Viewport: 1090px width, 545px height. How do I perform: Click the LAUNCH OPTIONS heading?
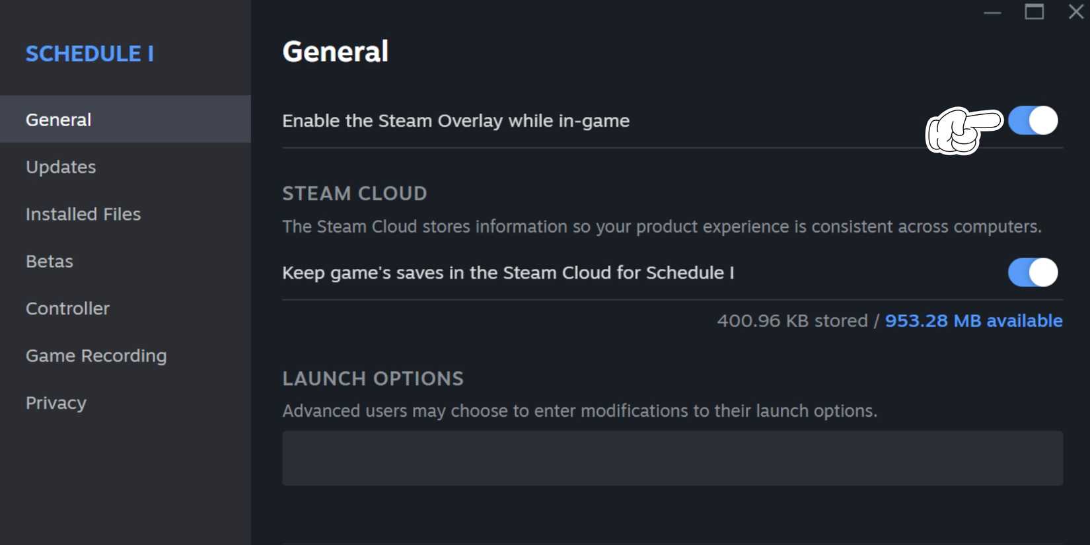click(373, 378)
